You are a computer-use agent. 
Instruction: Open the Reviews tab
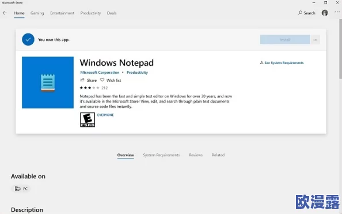[196, 155]
